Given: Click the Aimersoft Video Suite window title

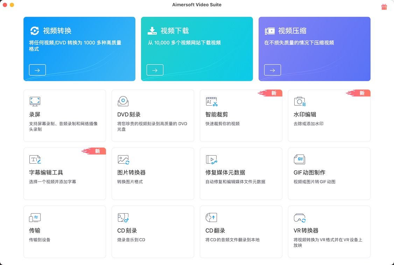Looking at the screenshot, I should coord(197,5).
